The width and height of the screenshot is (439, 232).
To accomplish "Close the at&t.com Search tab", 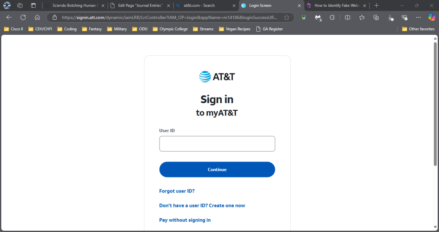I will 234,5.
